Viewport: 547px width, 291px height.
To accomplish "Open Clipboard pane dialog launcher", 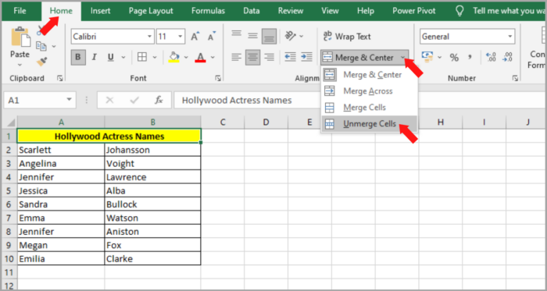I will click(x=59, y=79).
